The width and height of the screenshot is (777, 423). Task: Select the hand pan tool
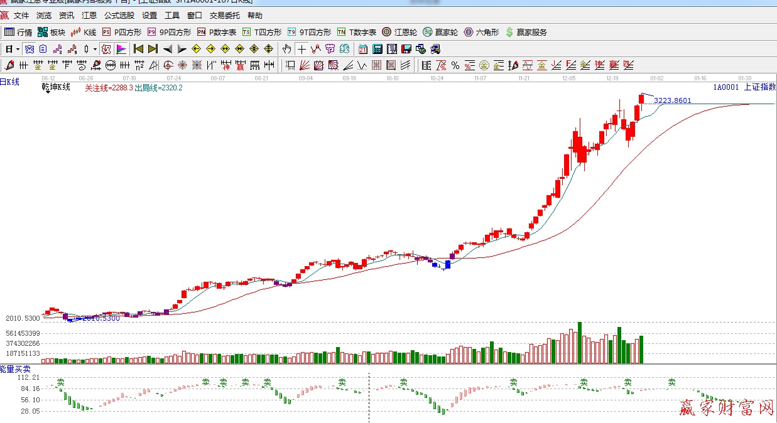[287, 49]
